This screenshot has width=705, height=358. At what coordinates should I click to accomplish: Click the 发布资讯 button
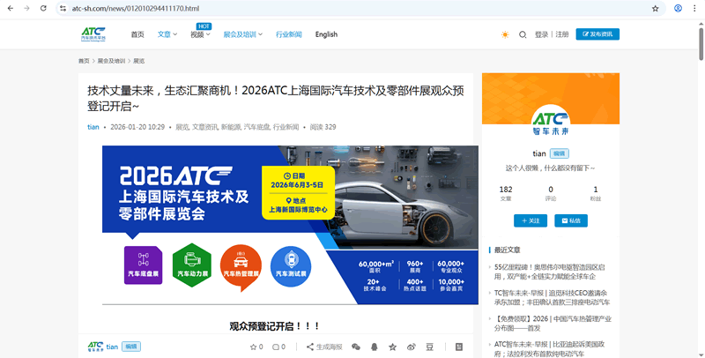[x=597, y=34]
